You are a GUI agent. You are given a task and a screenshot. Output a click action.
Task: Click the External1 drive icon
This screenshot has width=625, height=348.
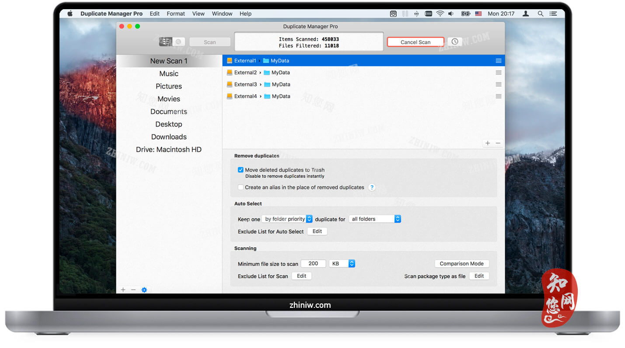point(230,61)
